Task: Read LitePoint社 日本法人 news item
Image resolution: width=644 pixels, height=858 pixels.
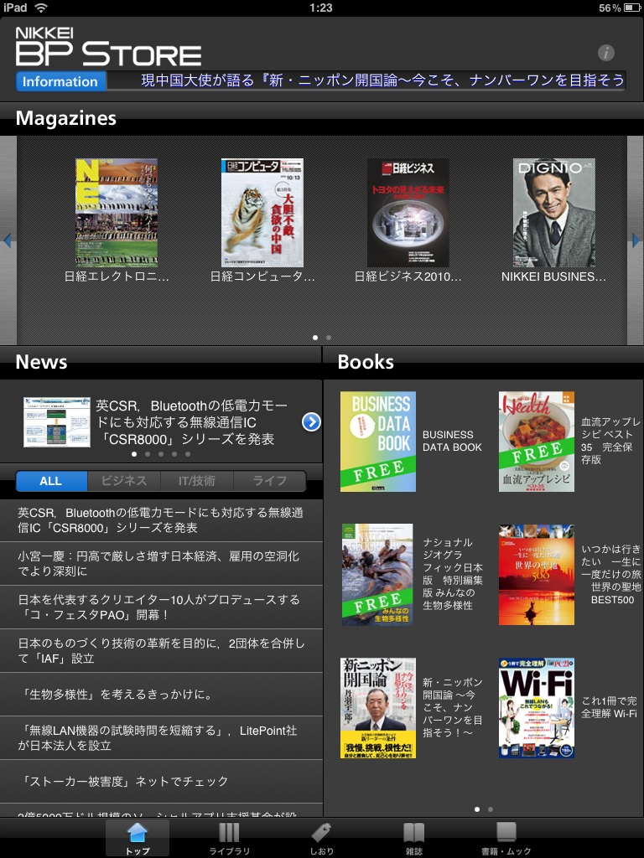Action: [161, 737]
